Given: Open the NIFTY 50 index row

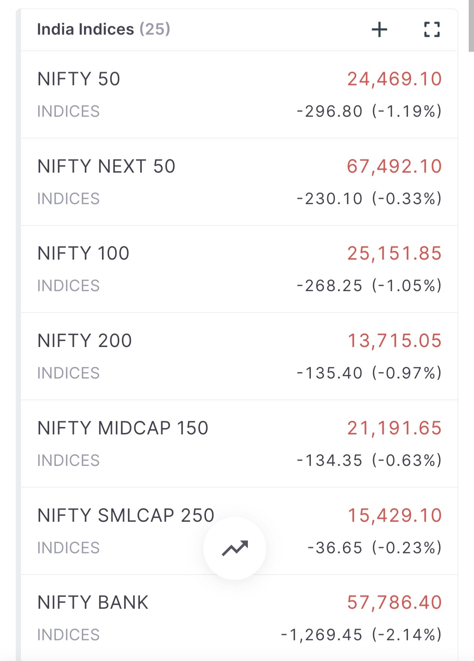Looking at the screenshot, I should 79,79.
